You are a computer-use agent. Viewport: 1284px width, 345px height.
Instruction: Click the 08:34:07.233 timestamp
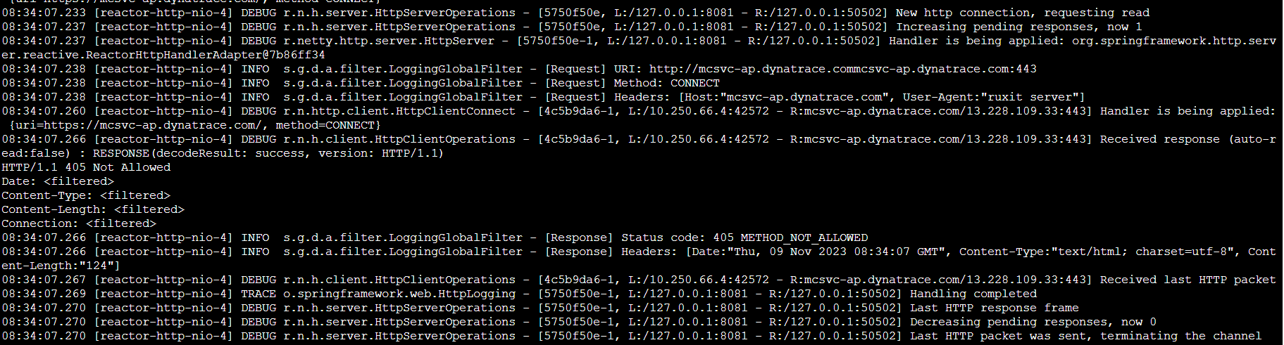(x=44, y=13)
